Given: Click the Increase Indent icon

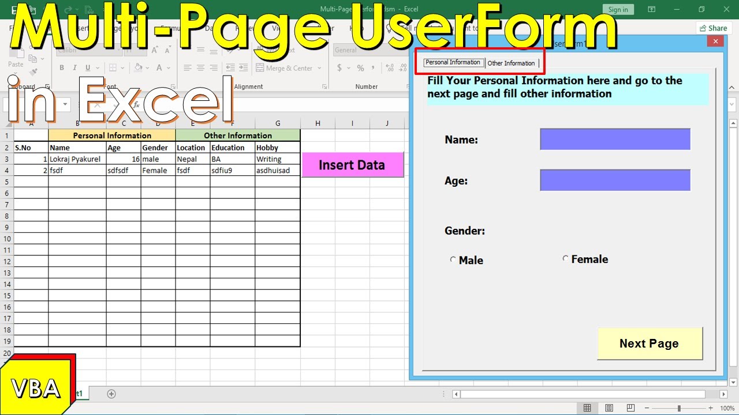Looking at the screenshot, I should coord(245,68).
